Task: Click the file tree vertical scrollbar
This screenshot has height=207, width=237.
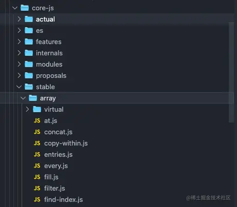Action: [x=231, y=72]
